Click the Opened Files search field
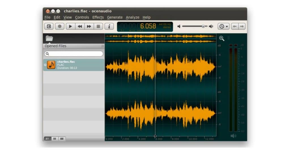 74,54
